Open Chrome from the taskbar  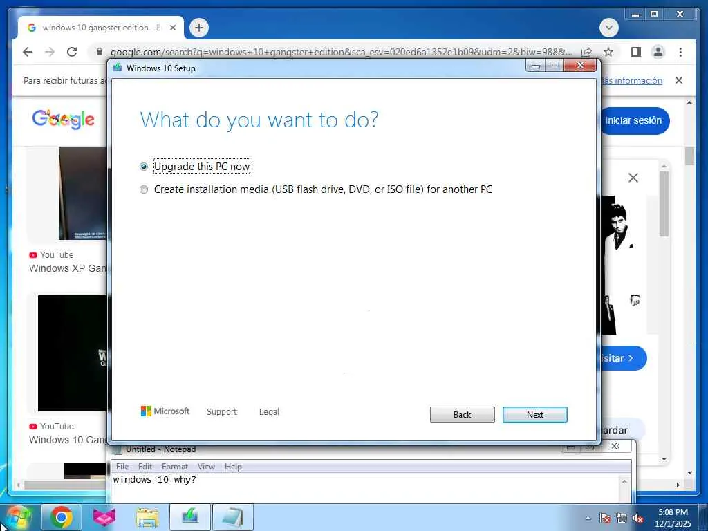(62, 517)
